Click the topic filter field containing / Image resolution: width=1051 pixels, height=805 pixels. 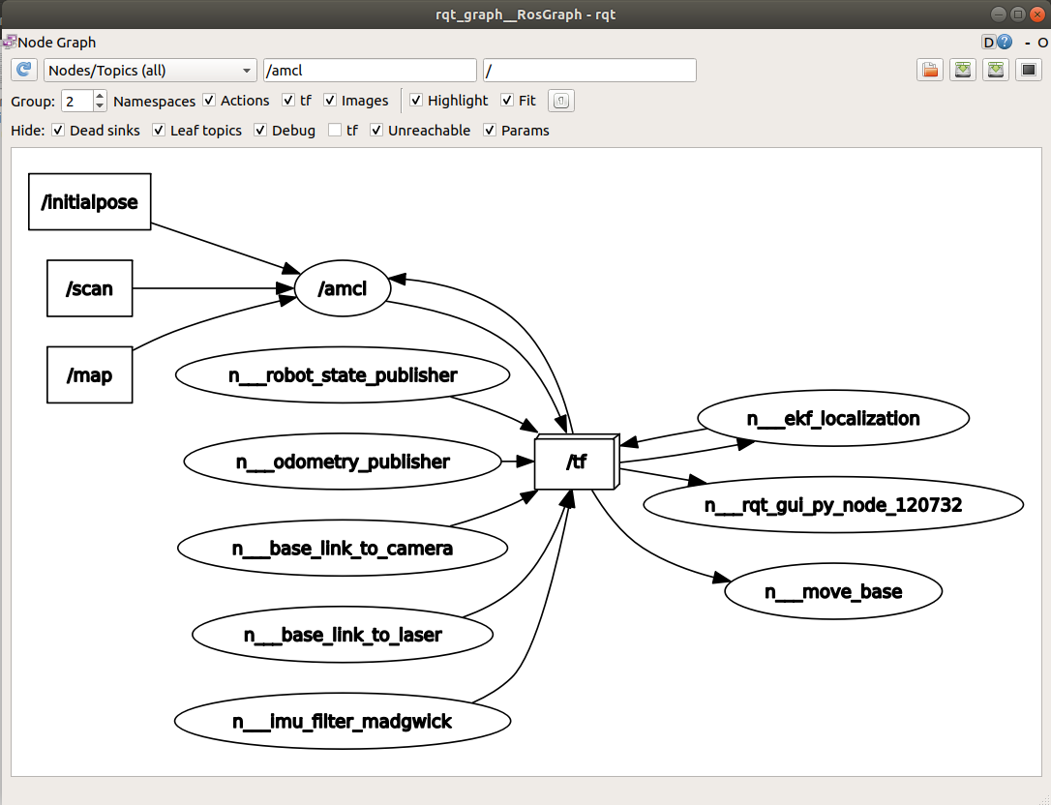tap(589, 71)
